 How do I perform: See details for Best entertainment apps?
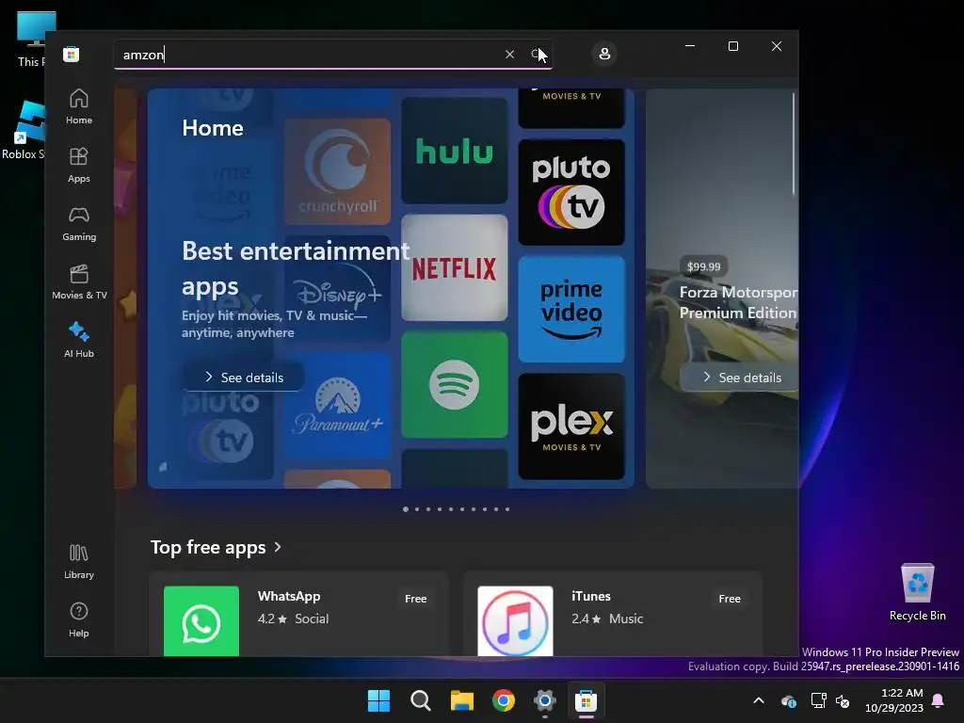[x=244, y=378]
